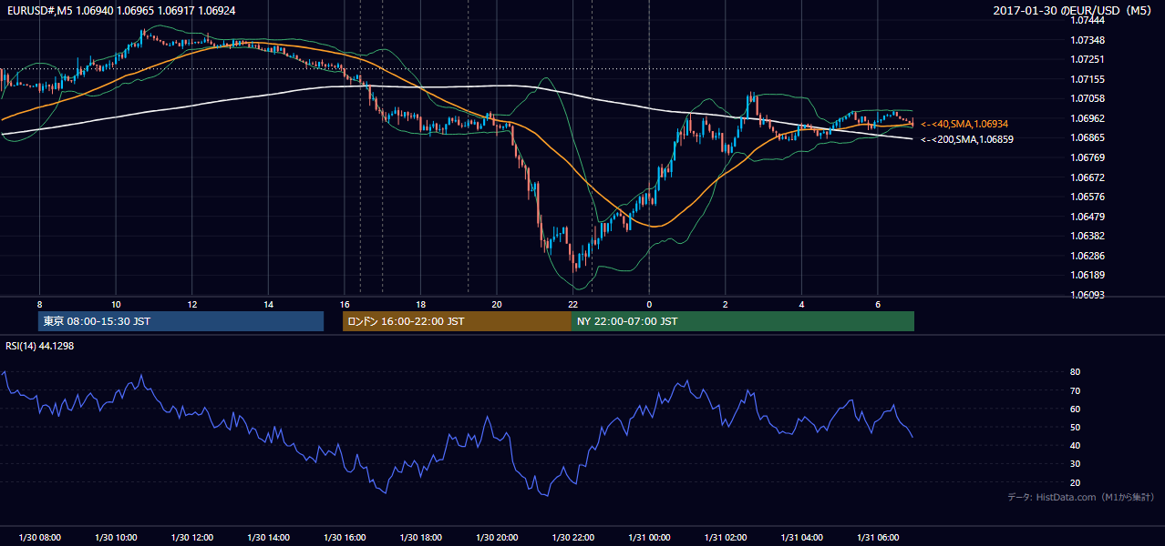Click the 40 SMA 1.06934 label

(x=964, y=124)
